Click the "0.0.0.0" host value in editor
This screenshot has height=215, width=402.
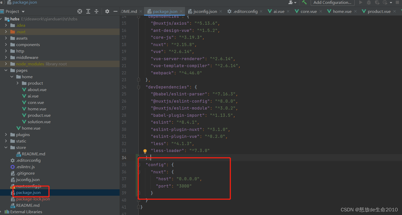(188, 179)
